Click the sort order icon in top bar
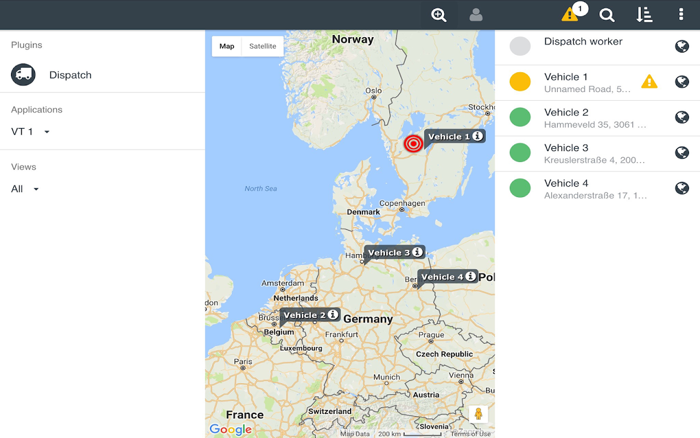 tap(644, 15)
